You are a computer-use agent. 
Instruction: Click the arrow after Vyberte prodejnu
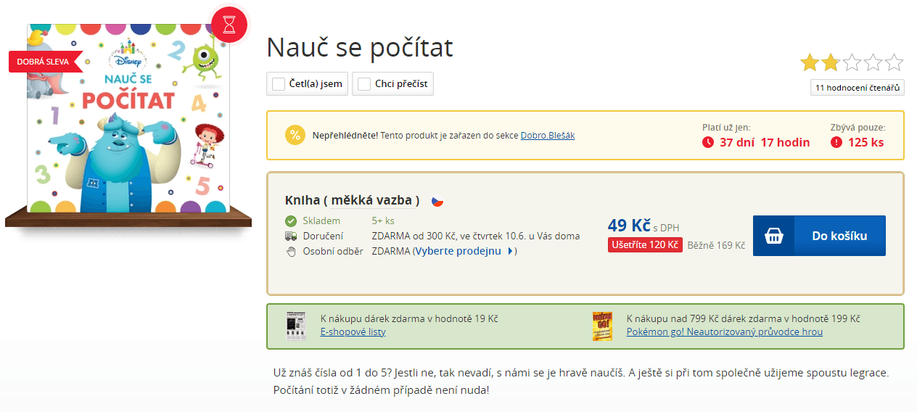(510, 251)
